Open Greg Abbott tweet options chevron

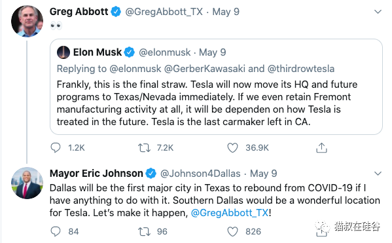[x=378, y=12]
